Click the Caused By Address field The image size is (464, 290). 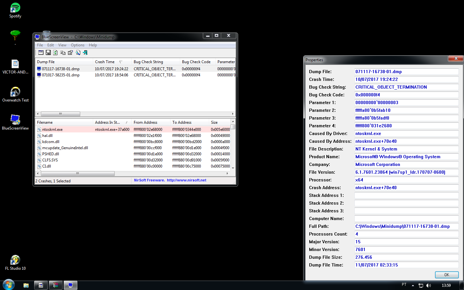coord(406,141)
